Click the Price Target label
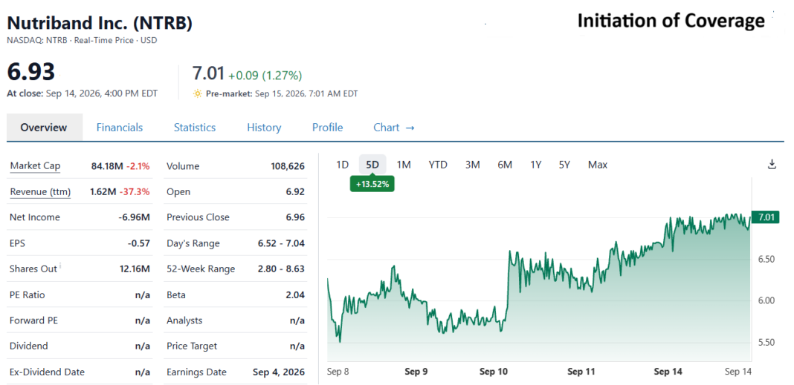The width and height of the screenshot is (794, 385). coord(192,346)
